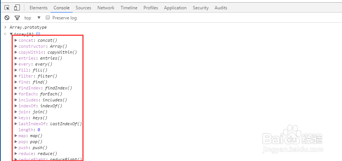The width and height of the screenshot is (342, 161).
Task: Expand the copyWithin property
Action: click(16, 52)
